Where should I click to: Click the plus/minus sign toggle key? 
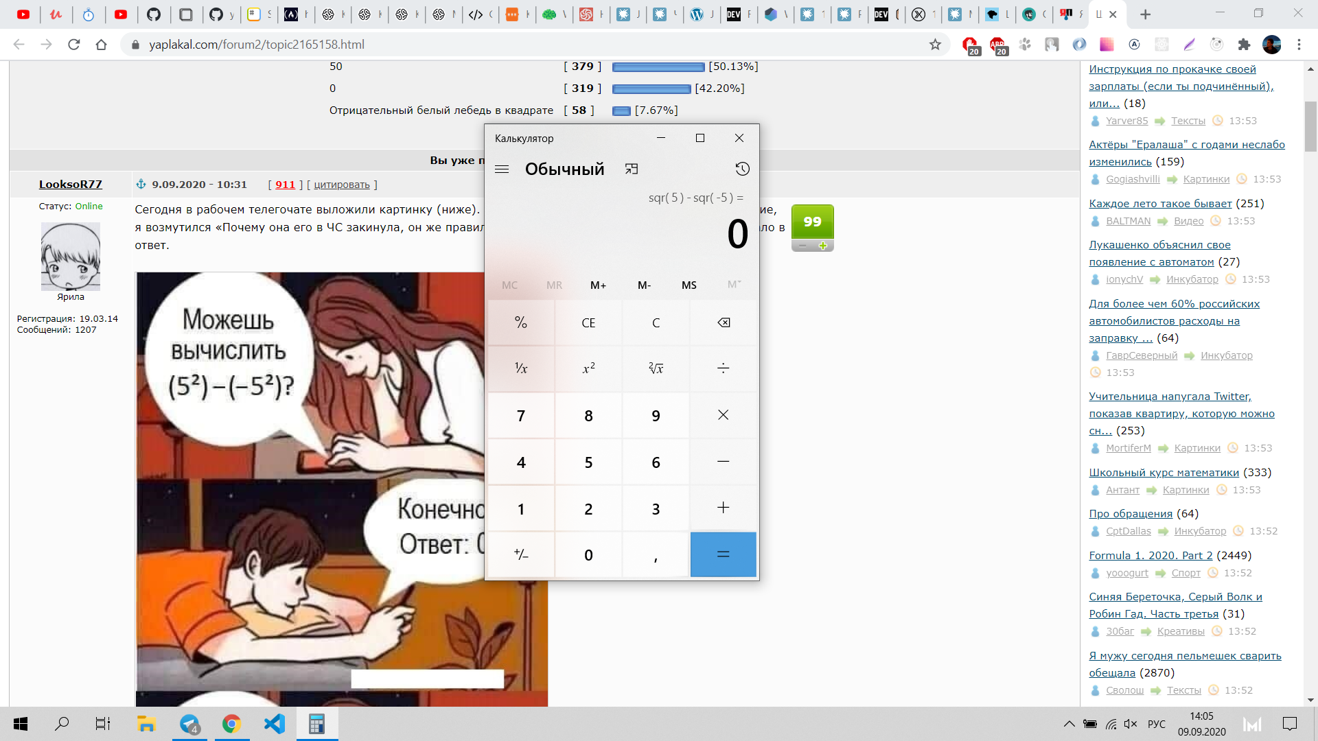pyautogui.click(x=521, y=554)
